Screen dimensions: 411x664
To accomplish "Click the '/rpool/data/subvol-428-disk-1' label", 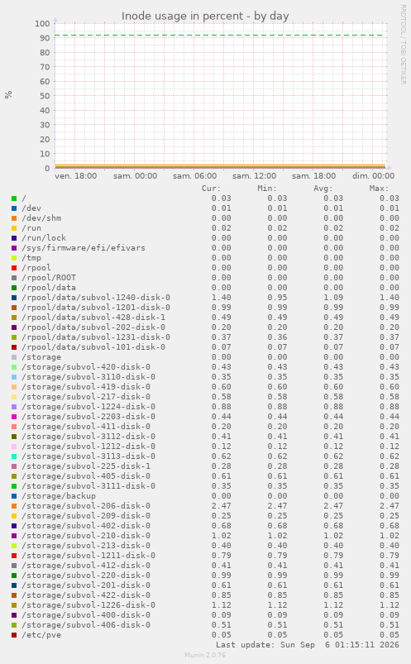I will (x=93, y=318).
